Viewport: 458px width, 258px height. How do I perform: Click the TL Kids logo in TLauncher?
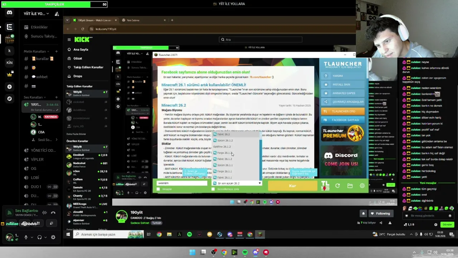pos(325,186)
